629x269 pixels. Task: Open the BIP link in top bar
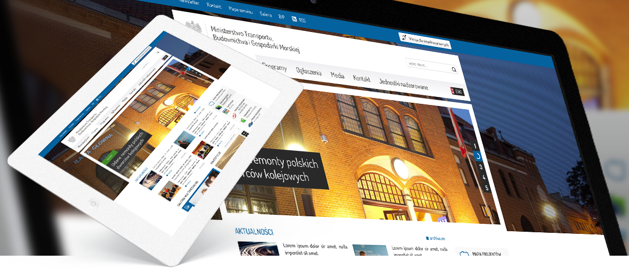coord(281,17)
